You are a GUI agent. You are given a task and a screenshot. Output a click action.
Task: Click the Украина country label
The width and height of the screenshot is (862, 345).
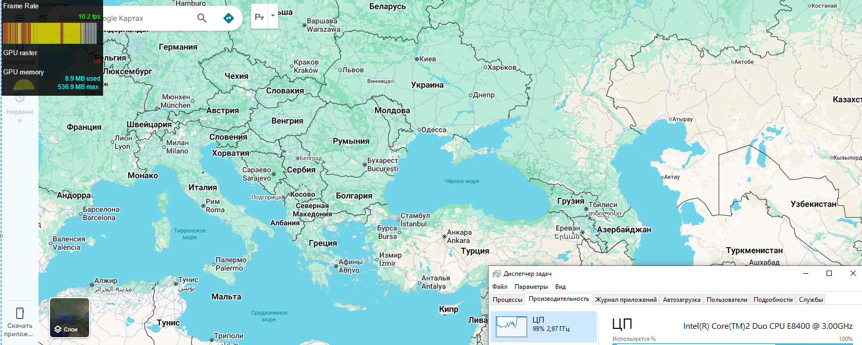[427, 85]
